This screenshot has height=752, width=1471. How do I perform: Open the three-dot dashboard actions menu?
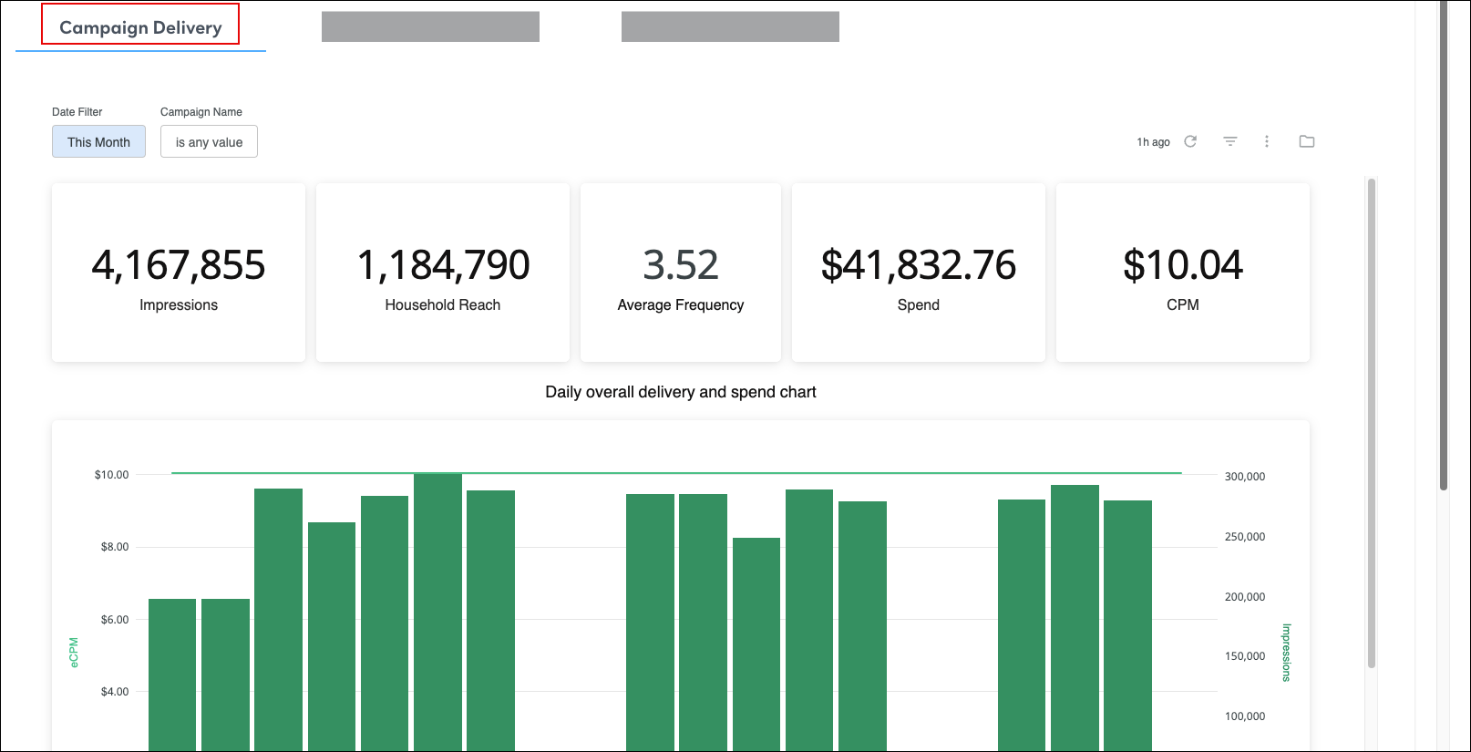point(1267,141)
